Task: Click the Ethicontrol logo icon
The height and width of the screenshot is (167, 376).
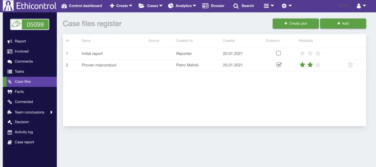Action: pyautogui.click(x=8, y=6)
